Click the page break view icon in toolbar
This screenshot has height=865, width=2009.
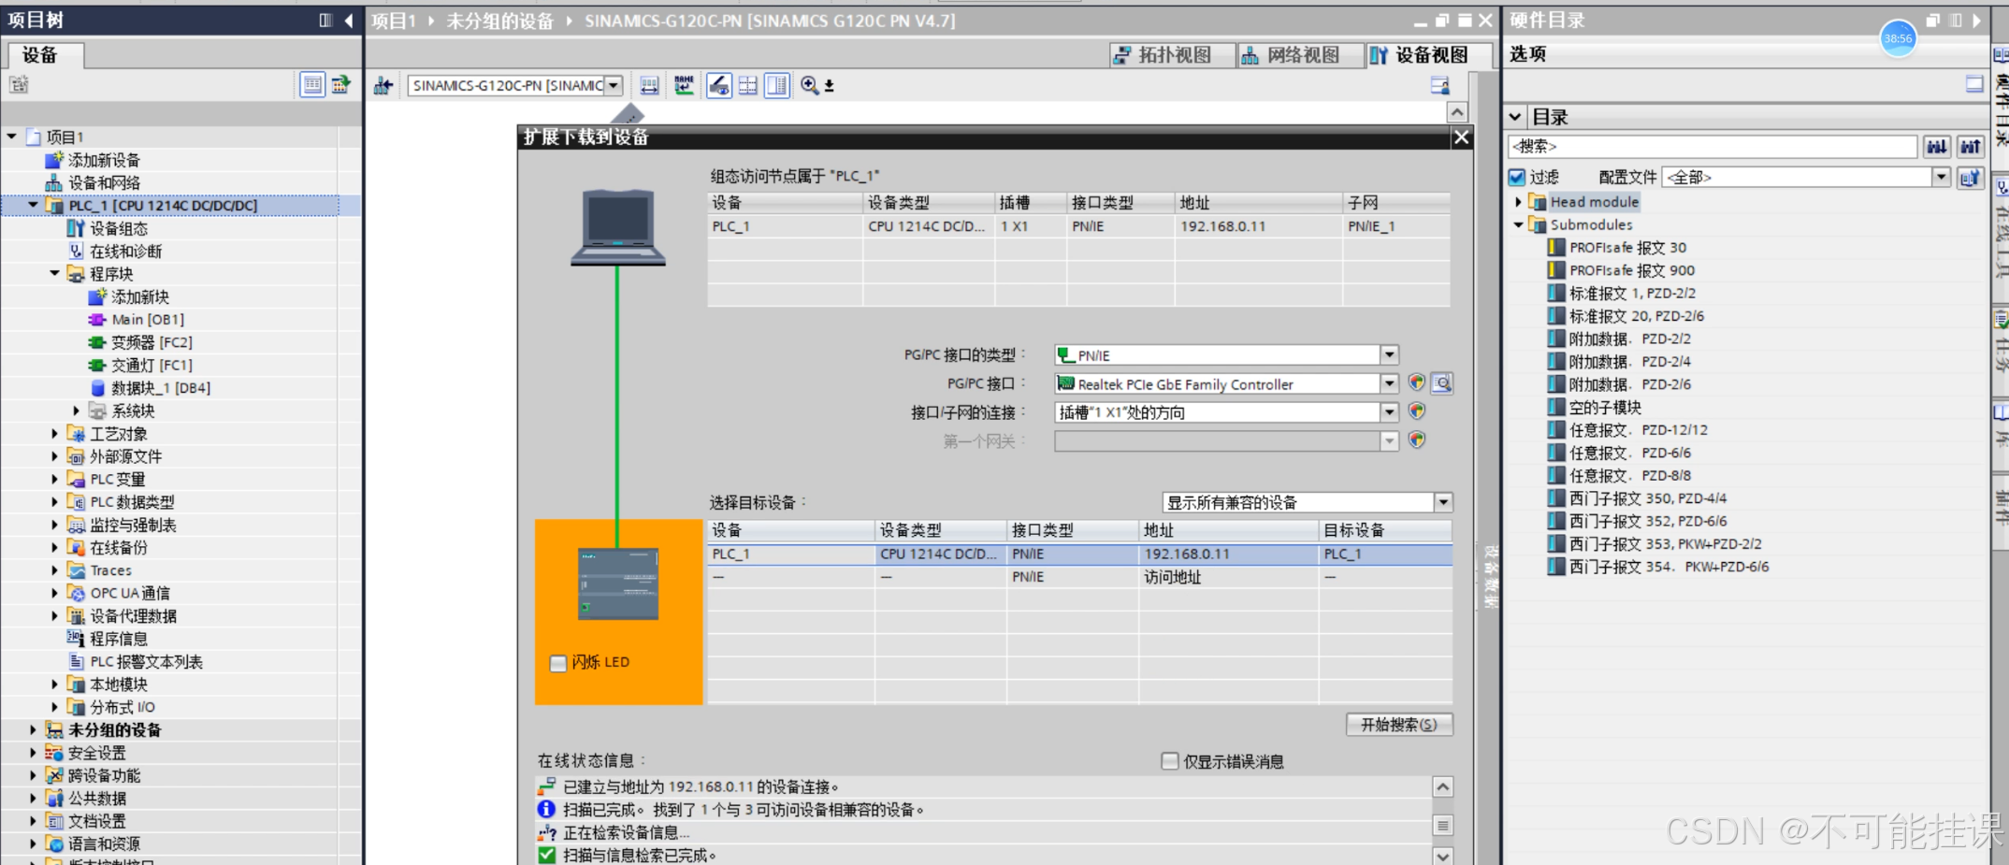(x=777, y=86)
